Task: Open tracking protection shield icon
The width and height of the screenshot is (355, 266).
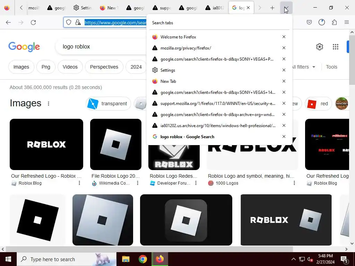Action: coord(69,22)
